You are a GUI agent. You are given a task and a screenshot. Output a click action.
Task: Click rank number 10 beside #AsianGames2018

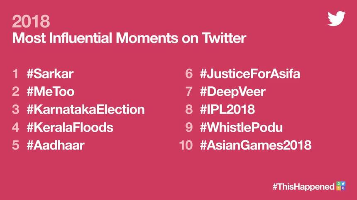pyautogui.click(x=186, y=145)
